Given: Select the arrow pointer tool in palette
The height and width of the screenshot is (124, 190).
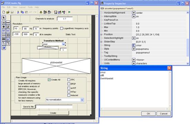Looking at the screenshot, I should click(4, 18).
